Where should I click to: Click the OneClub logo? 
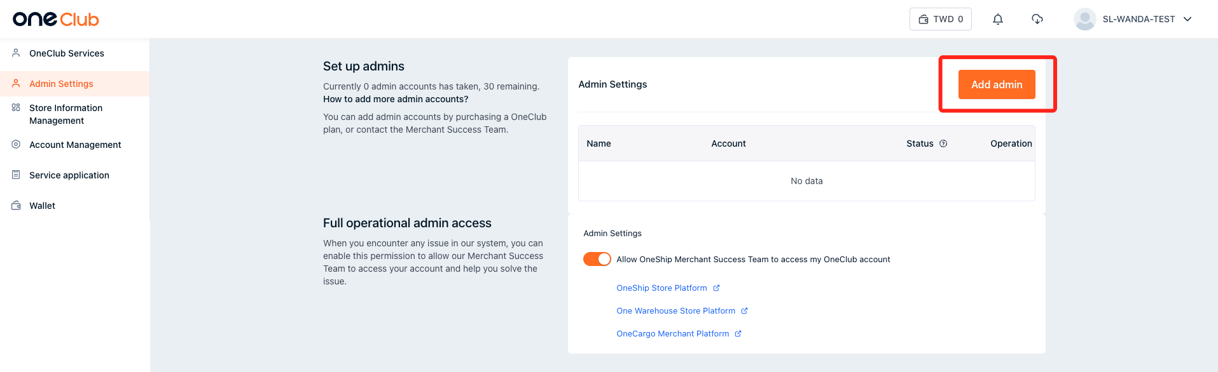click(56, 19)
